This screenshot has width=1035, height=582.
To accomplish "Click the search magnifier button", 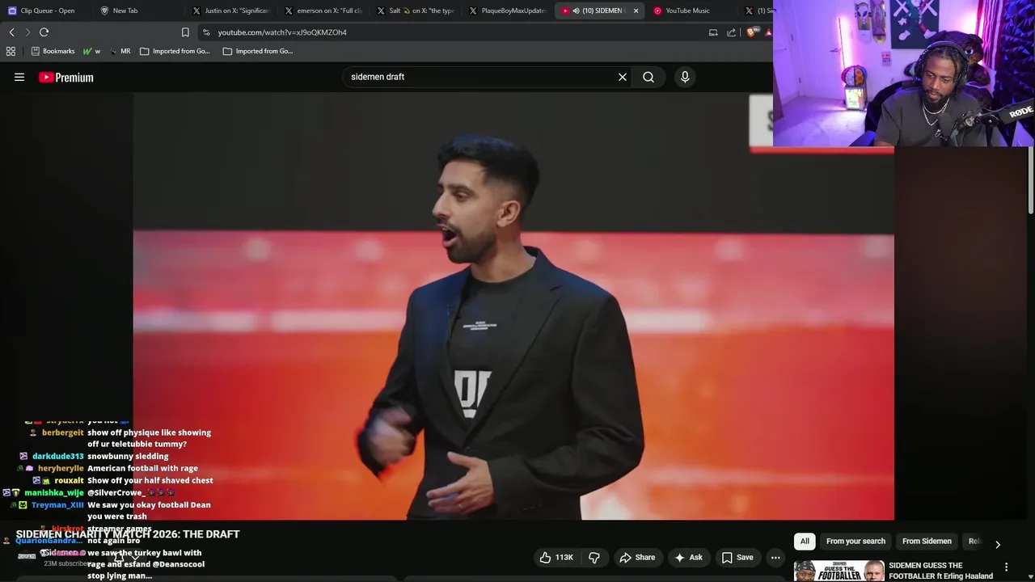I will pyautogui.click(x=648, y=77).
